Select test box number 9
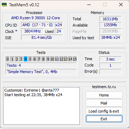Viewport: 129px width, 129px height. tap(48, 59)
